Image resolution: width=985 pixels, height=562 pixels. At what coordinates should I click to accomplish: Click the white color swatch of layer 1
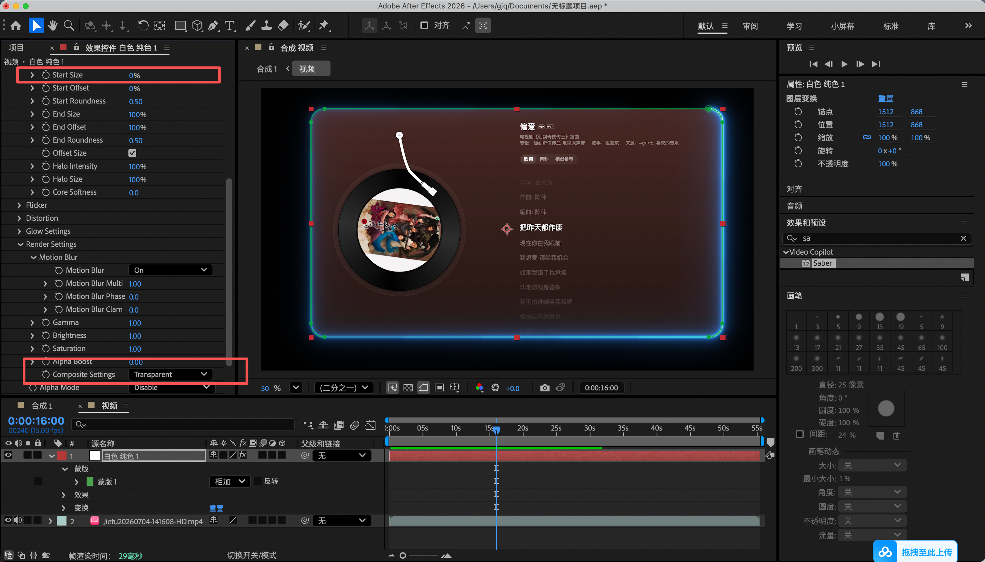pyautogui.click(x=95, y=456)
